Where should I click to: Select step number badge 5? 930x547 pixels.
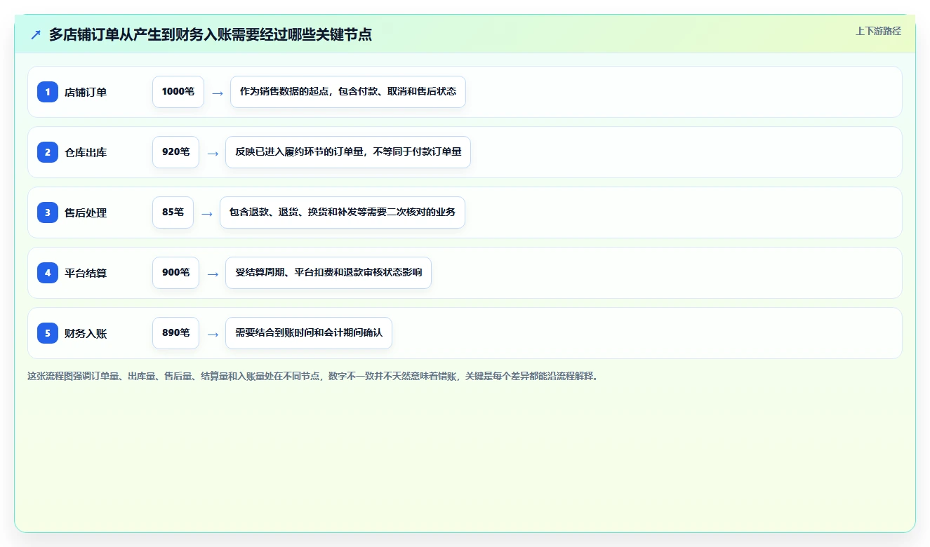(48, 333)
